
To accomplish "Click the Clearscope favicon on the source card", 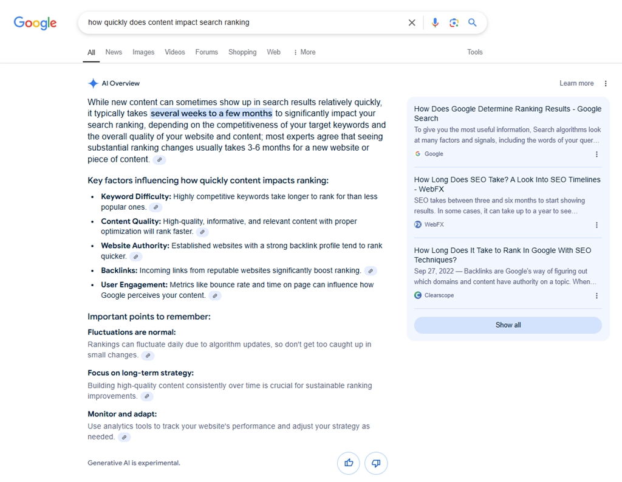I will [x=418, y=295].
